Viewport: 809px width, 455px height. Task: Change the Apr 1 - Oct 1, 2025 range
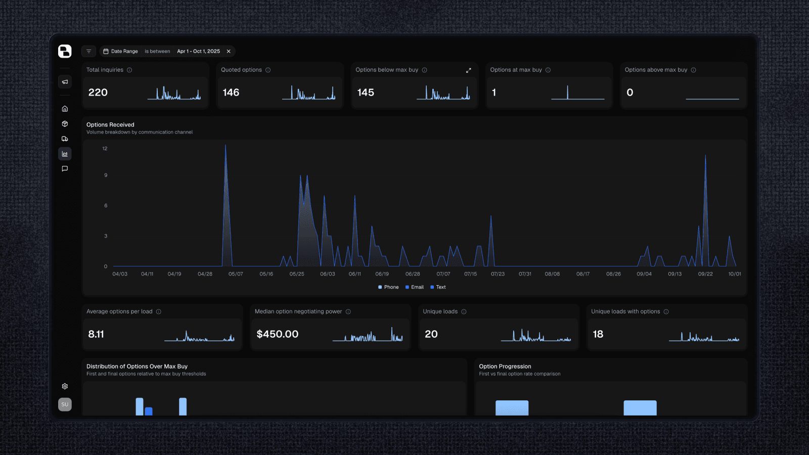coord(198,51)
